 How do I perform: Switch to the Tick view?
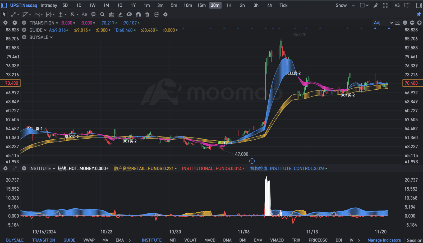click(283, 5)
